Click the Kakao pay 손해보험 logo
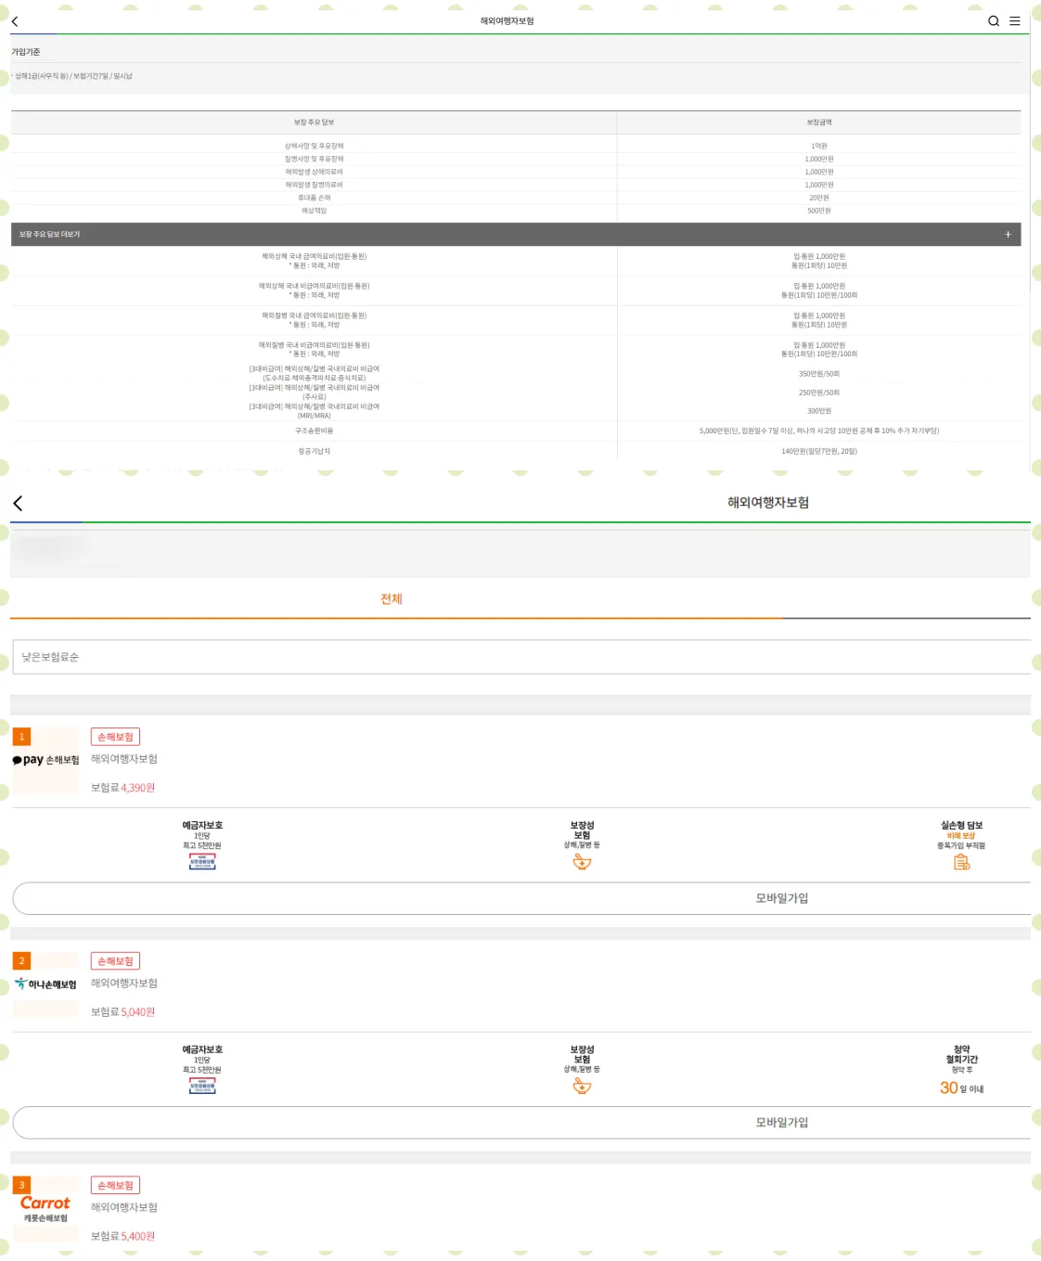Screen dimensions: 1041x1261 click(x=45, y=760)
